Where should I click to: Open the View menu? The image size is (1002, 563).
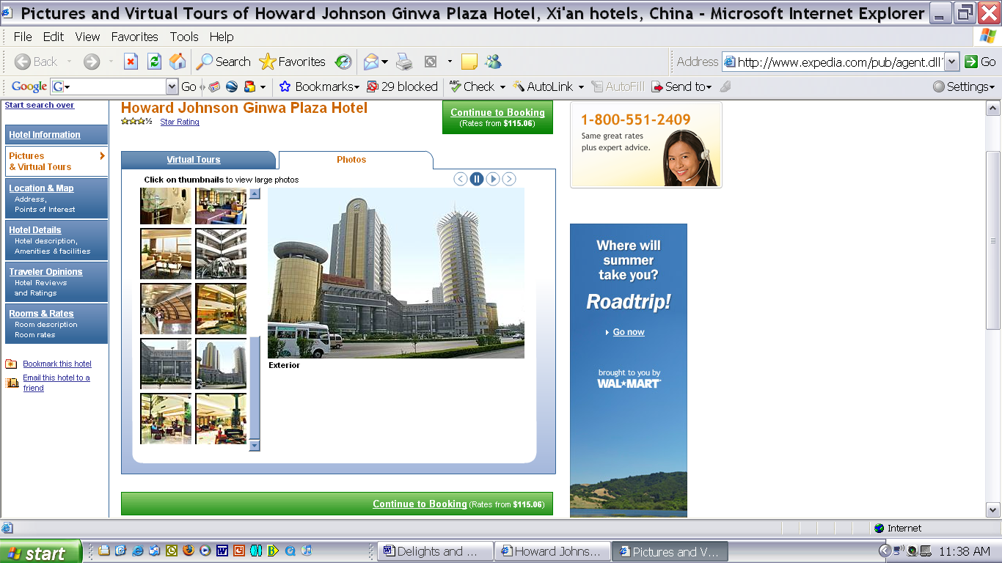pyautogui.click(x=87, y=37)
